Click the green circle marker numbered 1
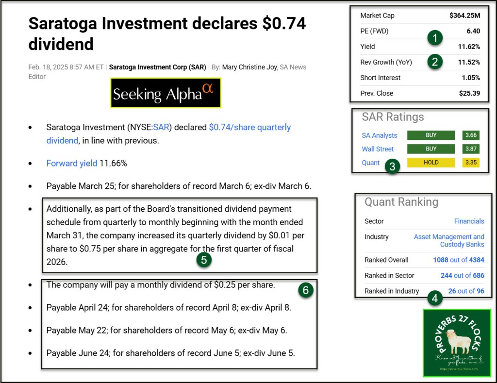497x383 pixels. 435,37
